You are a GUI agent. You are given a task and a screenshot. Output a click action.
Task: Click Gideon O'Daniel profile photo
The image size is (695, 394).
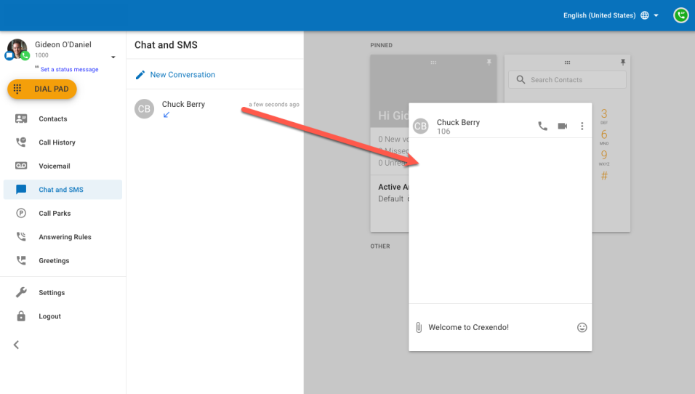17,49
